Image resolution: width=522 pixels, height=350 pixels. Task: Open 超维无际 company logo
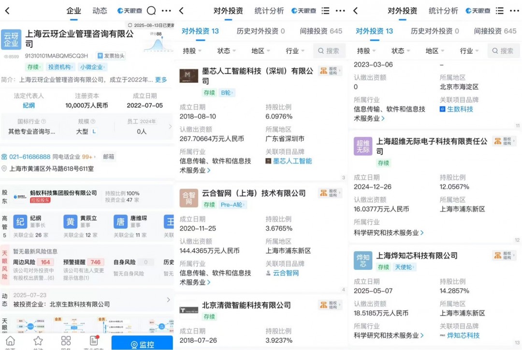point(363,146)
